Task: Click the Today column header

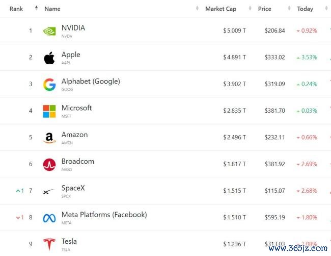Action: [305, 9]
